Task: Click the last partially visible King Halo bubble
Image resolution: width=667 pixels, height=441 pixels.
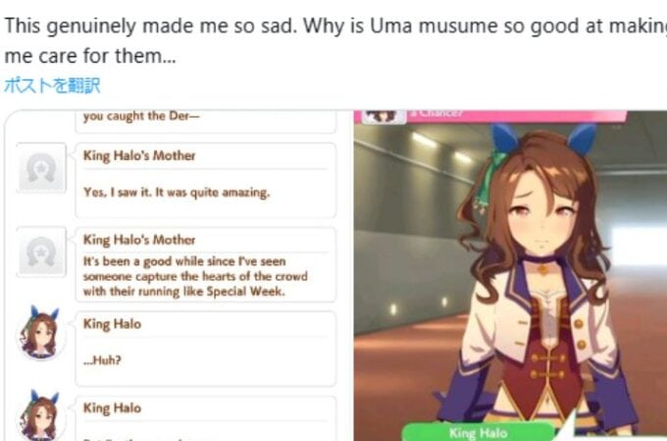Action: 205,418
